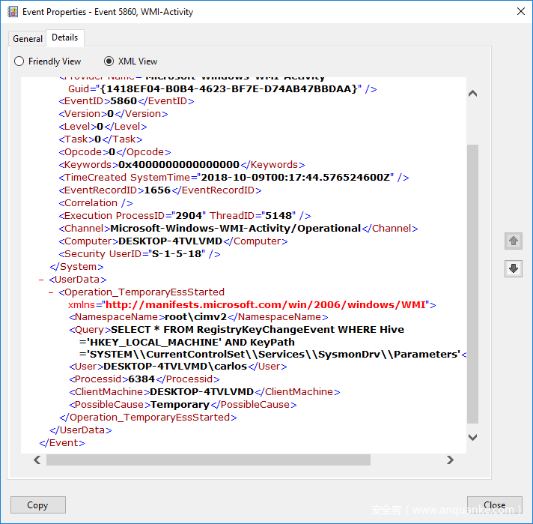Go to next event with down arrow button

pos(514,268)
